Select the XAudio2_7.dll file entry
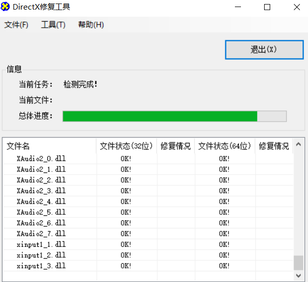The image size is (308, 282). pos(41,234)
